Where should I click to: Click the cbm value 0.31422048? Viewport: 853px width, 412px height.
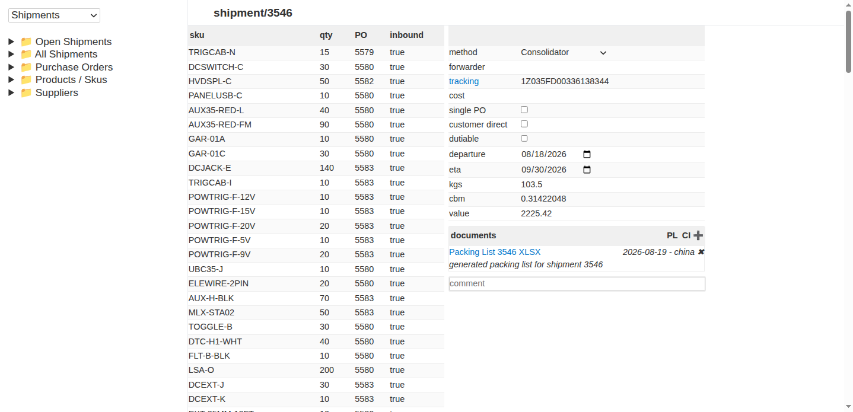point(543,199)
